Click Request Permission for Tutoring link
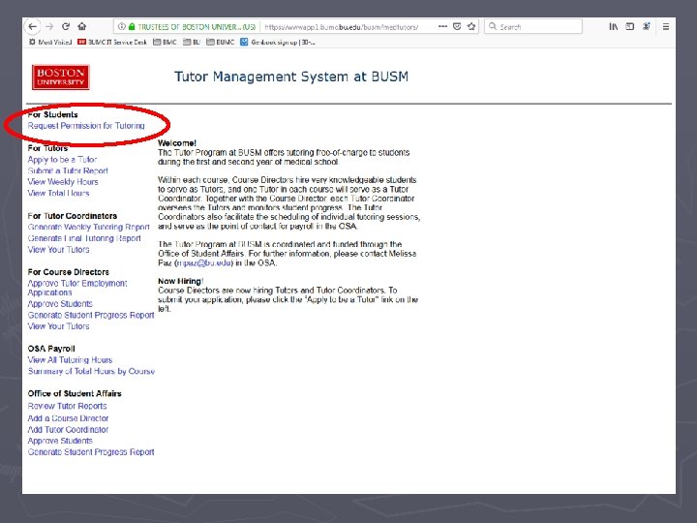697x523 pixels. tap(86, 126)
